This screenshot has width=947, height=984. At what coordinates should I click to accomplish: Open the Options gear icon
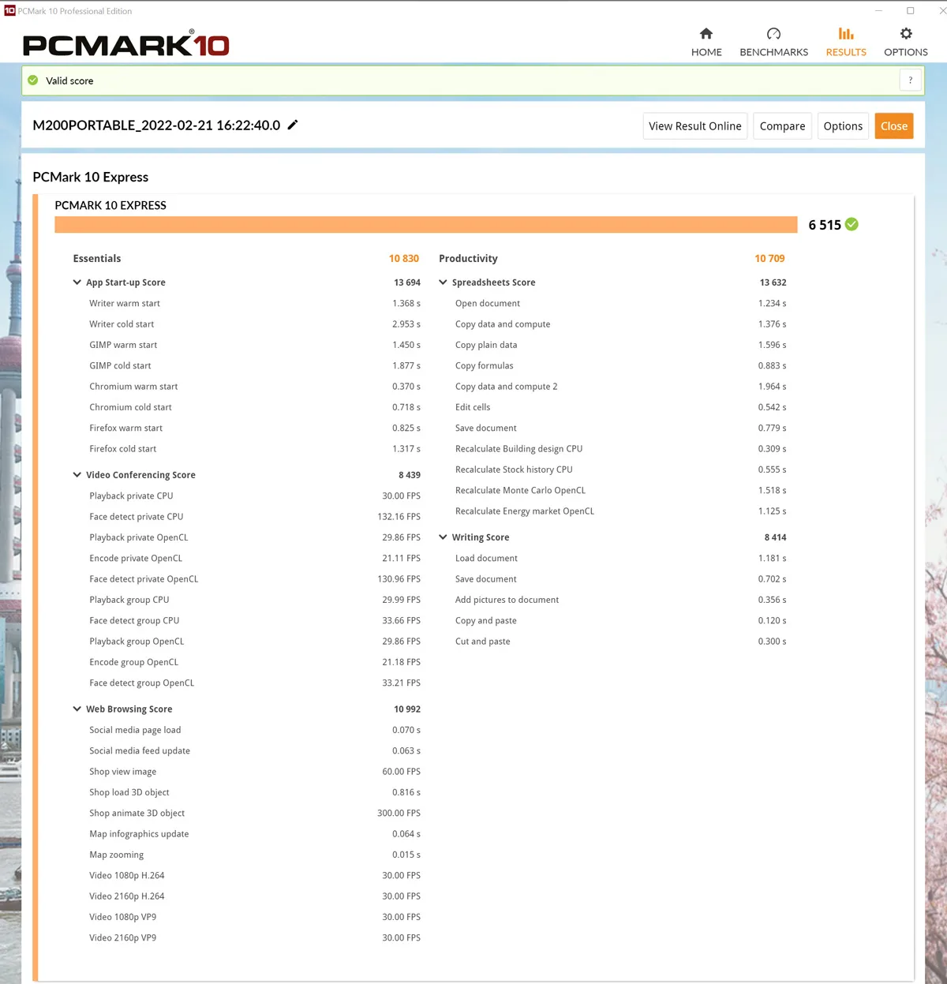point(906,33)
